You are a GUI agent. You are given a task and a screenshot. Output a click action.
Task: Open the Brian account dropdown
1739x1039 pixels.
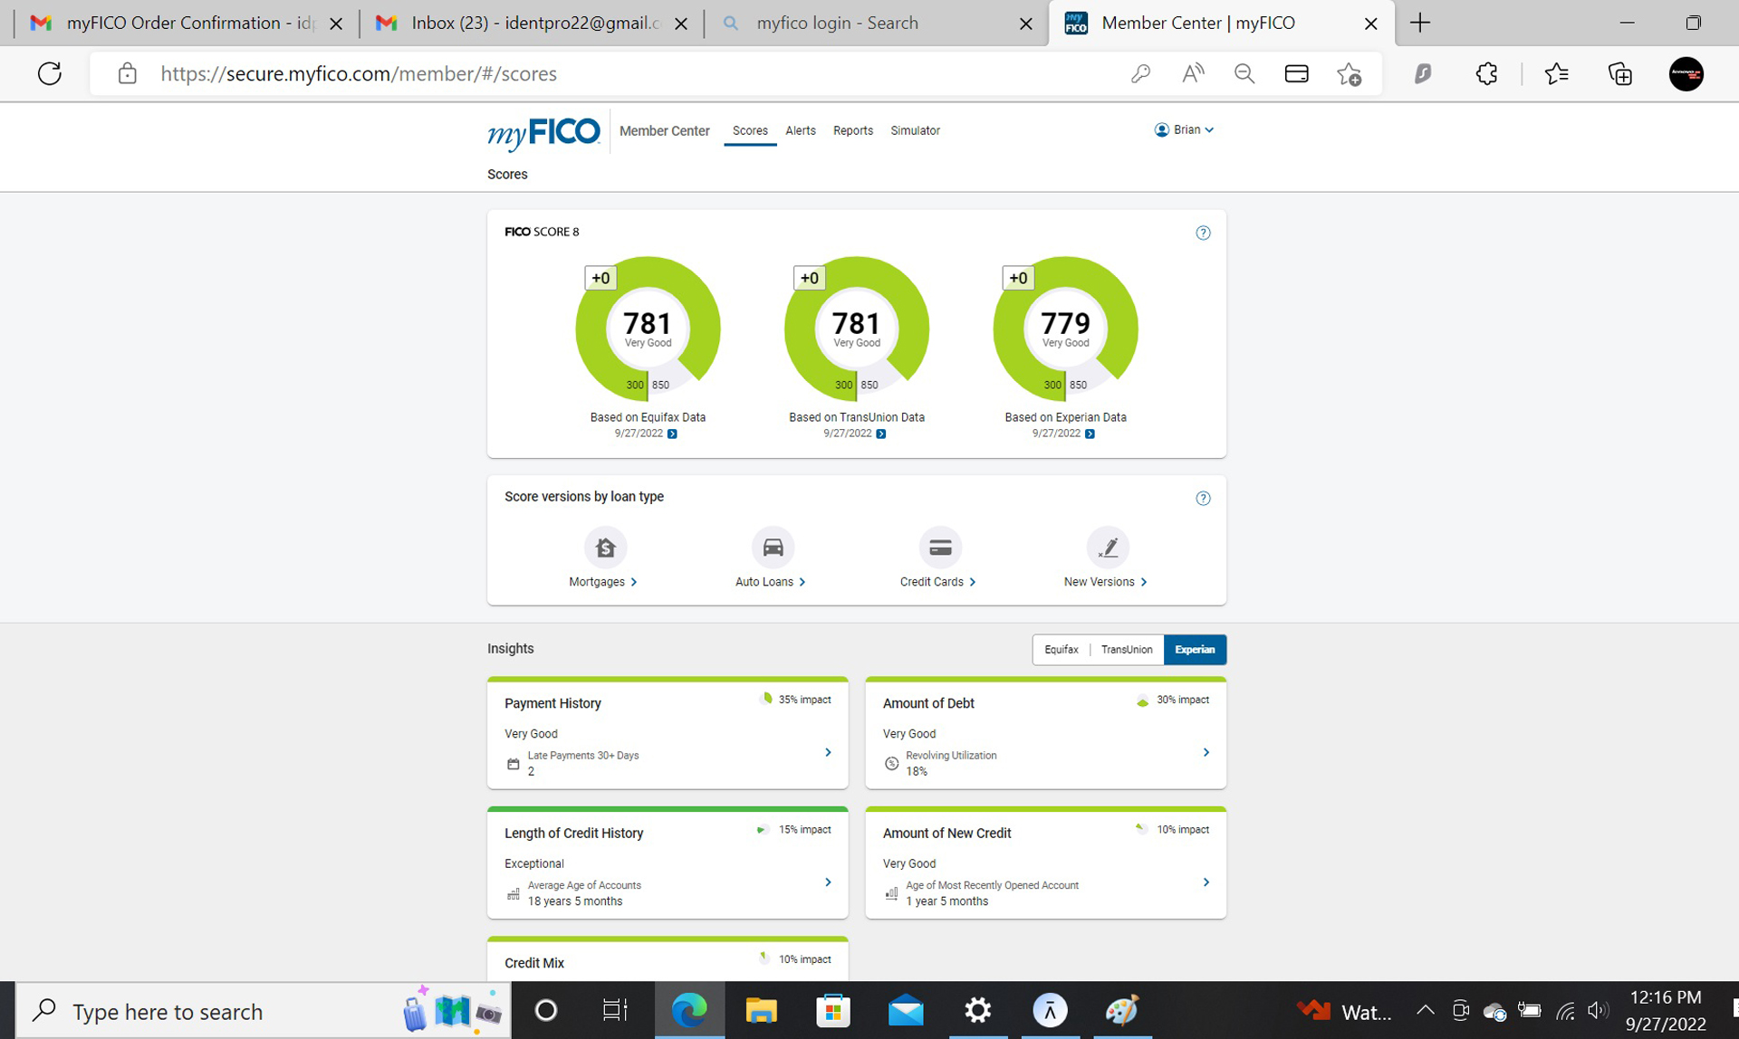coord(1184,130)
